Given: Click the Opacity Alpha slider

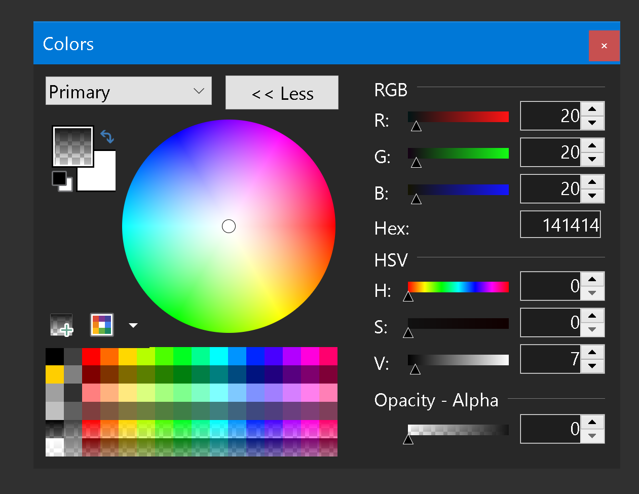Looking at the screenshot, I should coord(458,430).
